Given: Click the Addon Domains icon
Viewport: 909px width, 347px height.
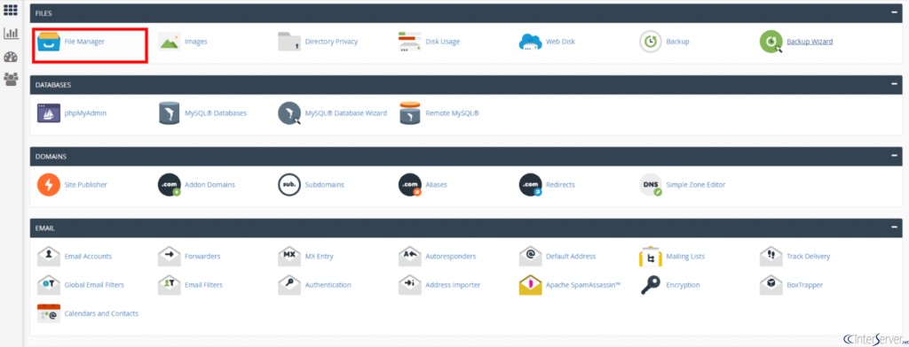Looking at the screenshot, I should click(170, 185).
